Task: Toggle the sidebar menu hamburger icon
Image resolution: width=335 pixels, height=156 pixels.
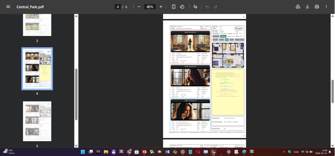Action: (x=8, y=7)
